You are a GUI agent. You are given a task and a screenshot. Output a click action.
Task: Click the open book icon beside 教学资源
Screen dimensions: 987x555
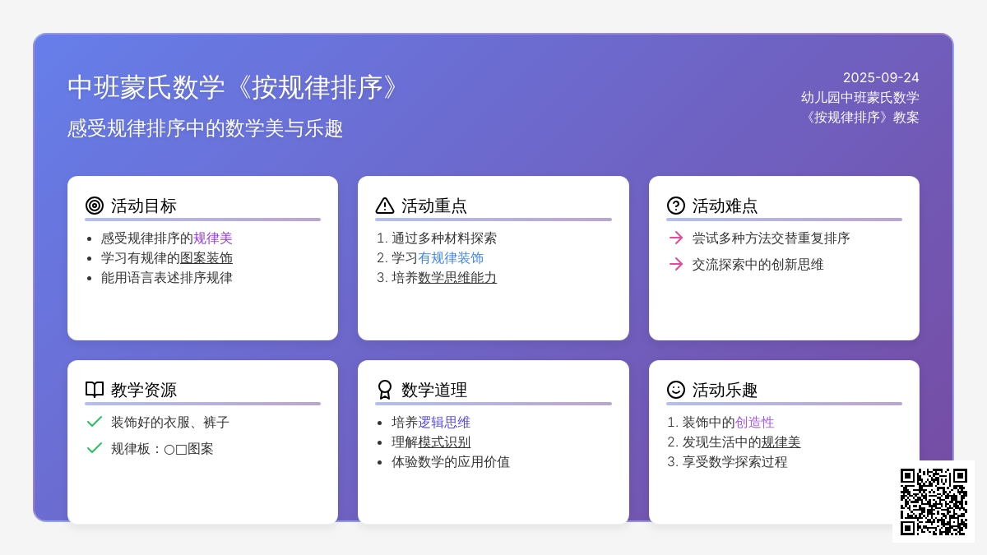pyautogui.click(x=95, y=390)
